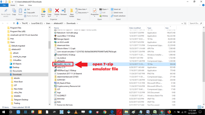The width and height of the screenshot is (205, 115).
Task: Click the Help question mark icon
Action: point(203,5)
